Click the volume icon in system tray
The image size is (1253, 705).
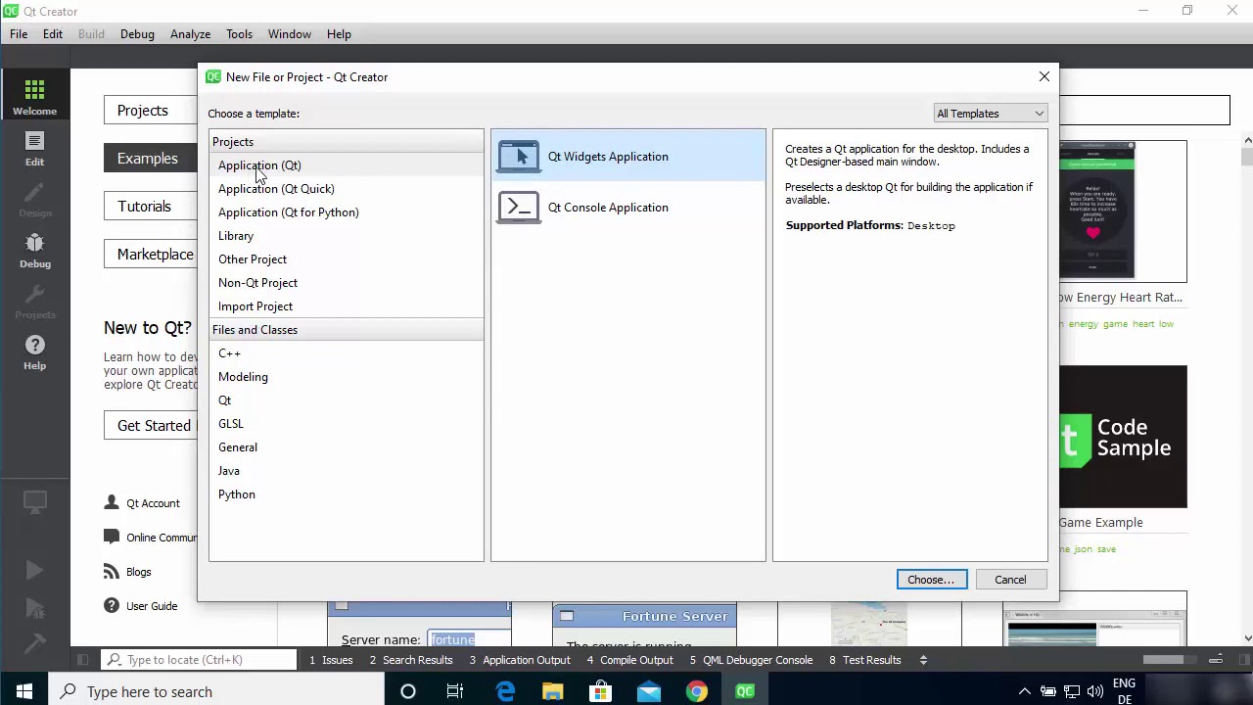(x=1096, y=692)
